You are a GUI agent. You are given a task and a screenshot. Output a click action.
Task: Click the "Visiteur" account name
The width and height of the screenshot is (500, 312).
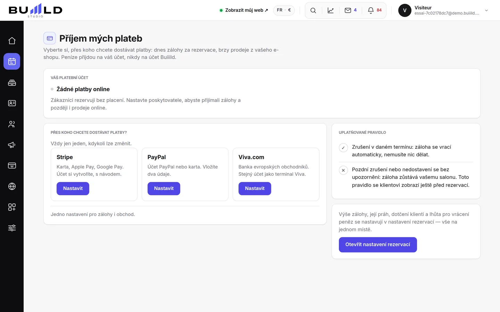[x=423, y=8]
